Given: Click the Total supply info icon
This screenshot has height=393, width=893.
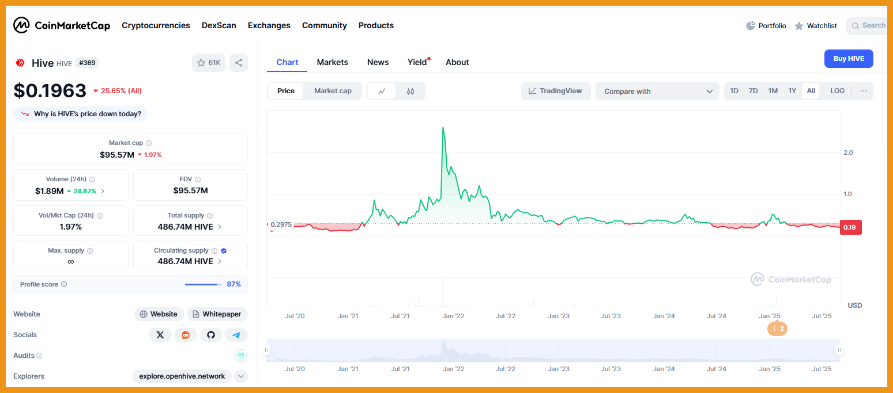Looking at the screenshot, I should pyautogui.click(x=210, y=215).
